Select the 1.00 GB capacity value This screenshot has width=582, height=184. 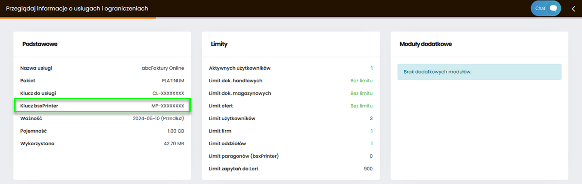[x=176, y=131]
